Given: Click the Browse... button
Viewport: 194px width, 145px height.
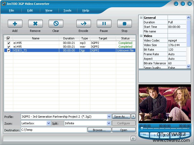Looking at the screenshot, I should 99,130.
